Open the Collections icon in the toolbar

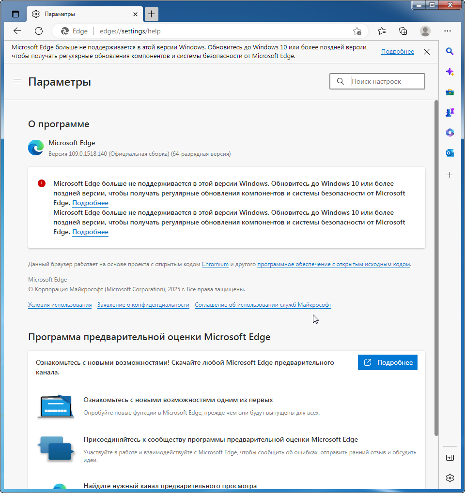(x=403, y=31)
